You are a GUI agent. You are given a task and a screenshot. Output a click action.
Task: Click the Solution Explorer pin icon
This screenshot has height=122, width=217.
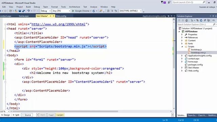[213, 16]
